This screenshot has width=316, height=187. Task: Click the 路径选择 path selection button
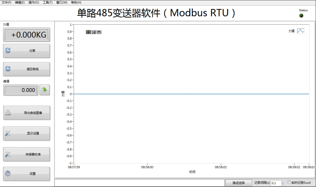click(238, 183)
